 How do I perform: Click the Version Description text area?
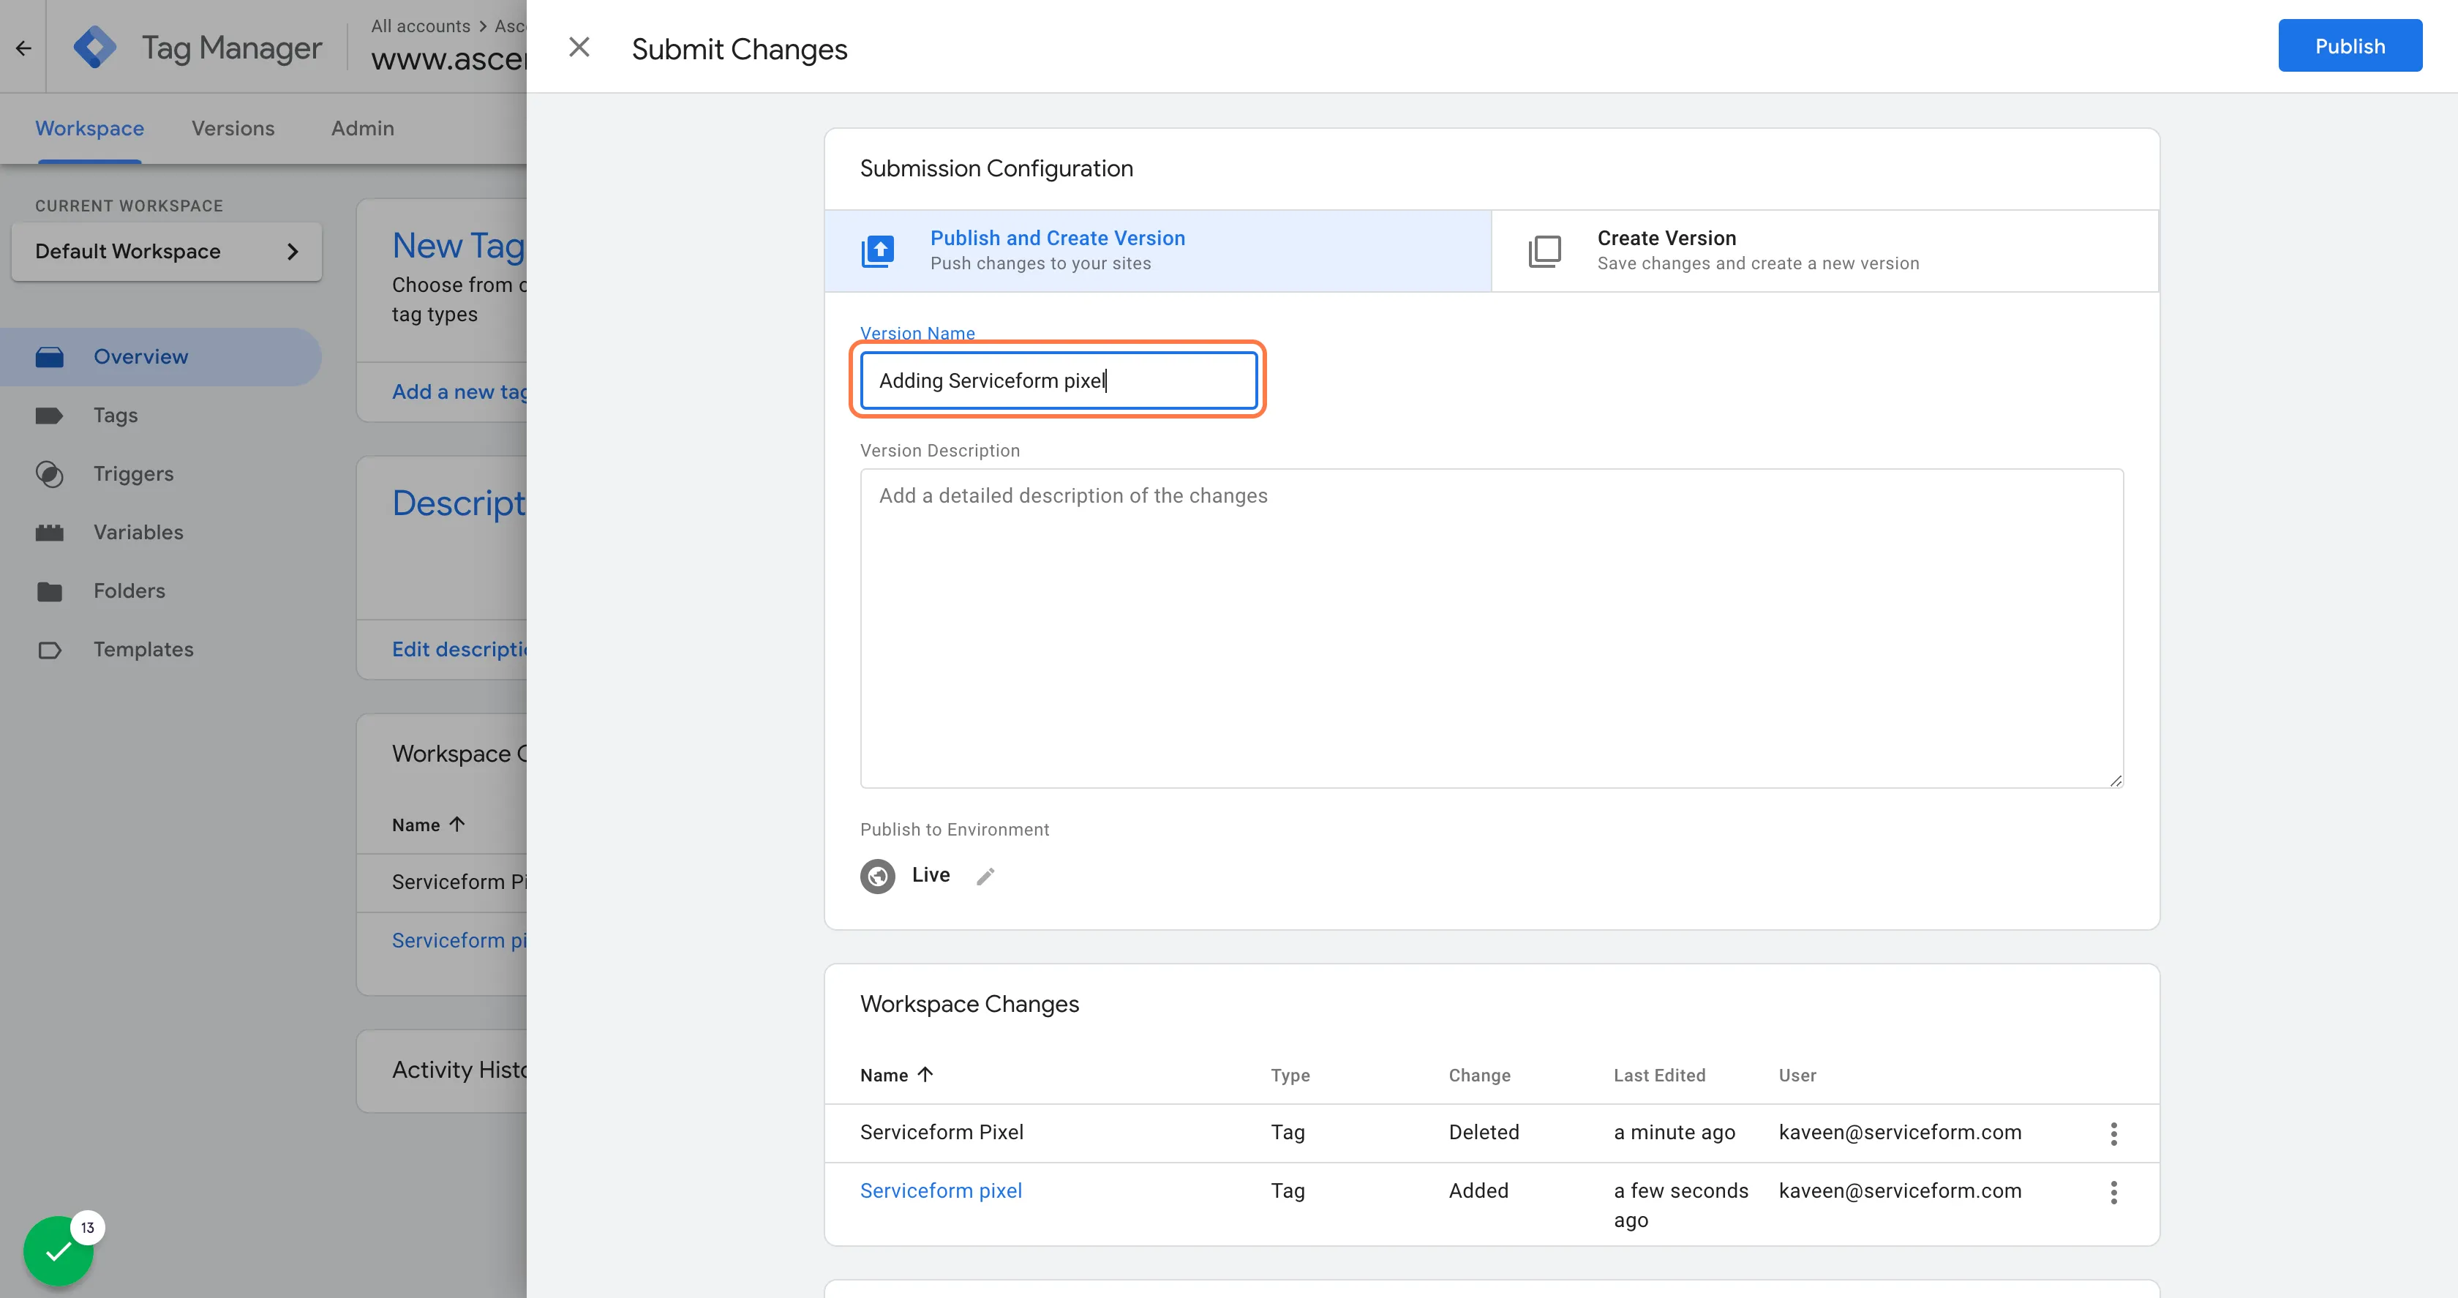click(x=1492, y=628)
